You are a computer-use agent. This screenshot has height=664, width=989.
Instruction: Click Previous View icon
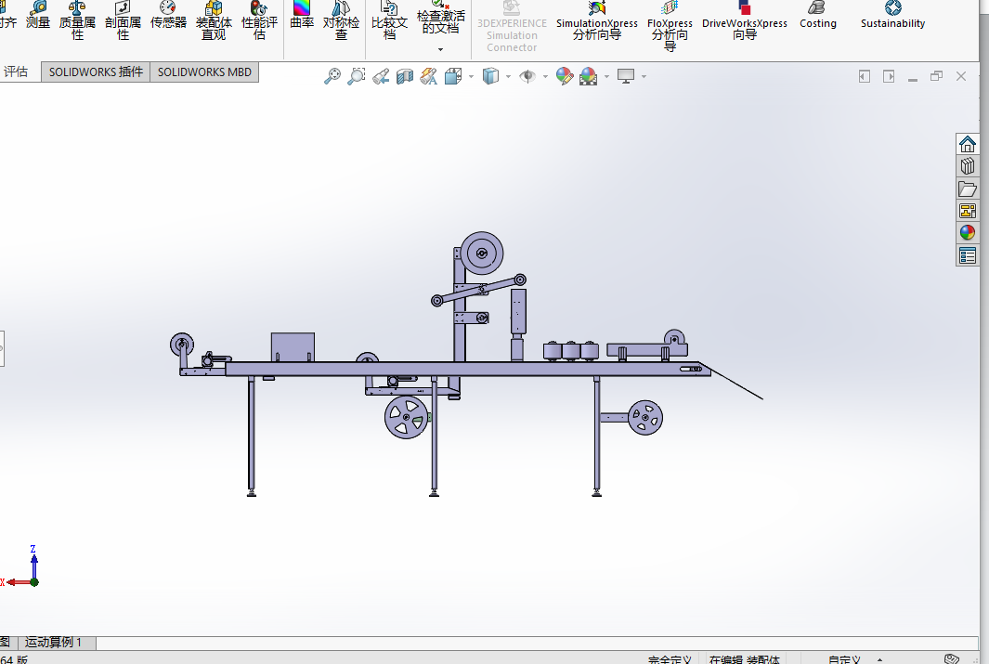pyautogui.click(x=381, y=76)
